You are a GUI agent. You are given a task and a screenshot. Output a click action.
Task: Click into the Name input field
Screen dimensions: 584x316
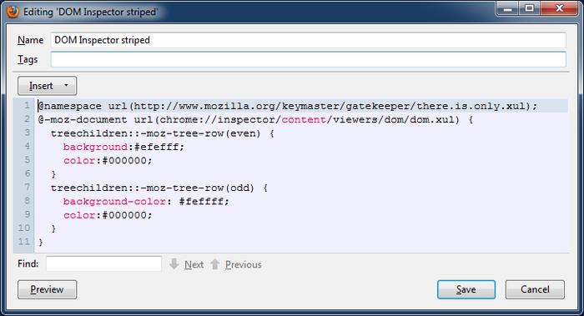309,40
